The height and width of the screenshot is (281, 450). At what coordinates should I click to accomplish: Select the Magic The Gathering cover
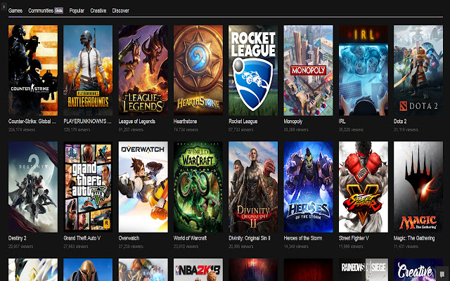(418, 187)
